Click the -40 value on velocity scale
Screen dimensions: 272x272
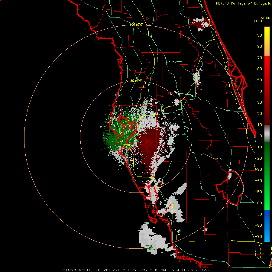(258, 181)
